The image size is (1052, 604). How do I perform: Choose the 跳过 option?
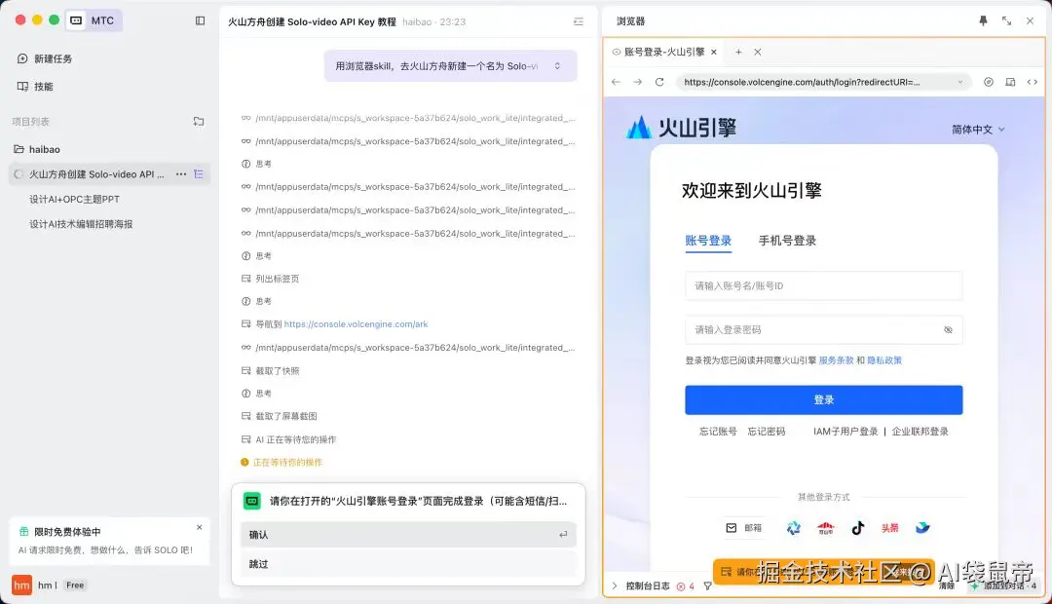[408, 564]
